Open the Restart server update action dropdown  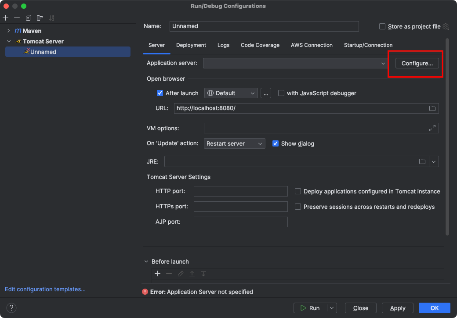[x=235, y=143]
